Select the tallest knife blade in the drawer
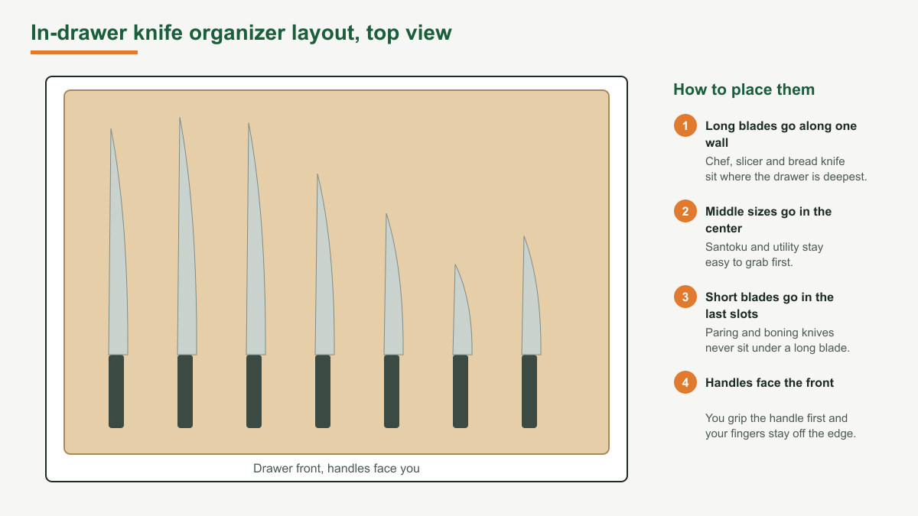918x516 pixels. 187,236
